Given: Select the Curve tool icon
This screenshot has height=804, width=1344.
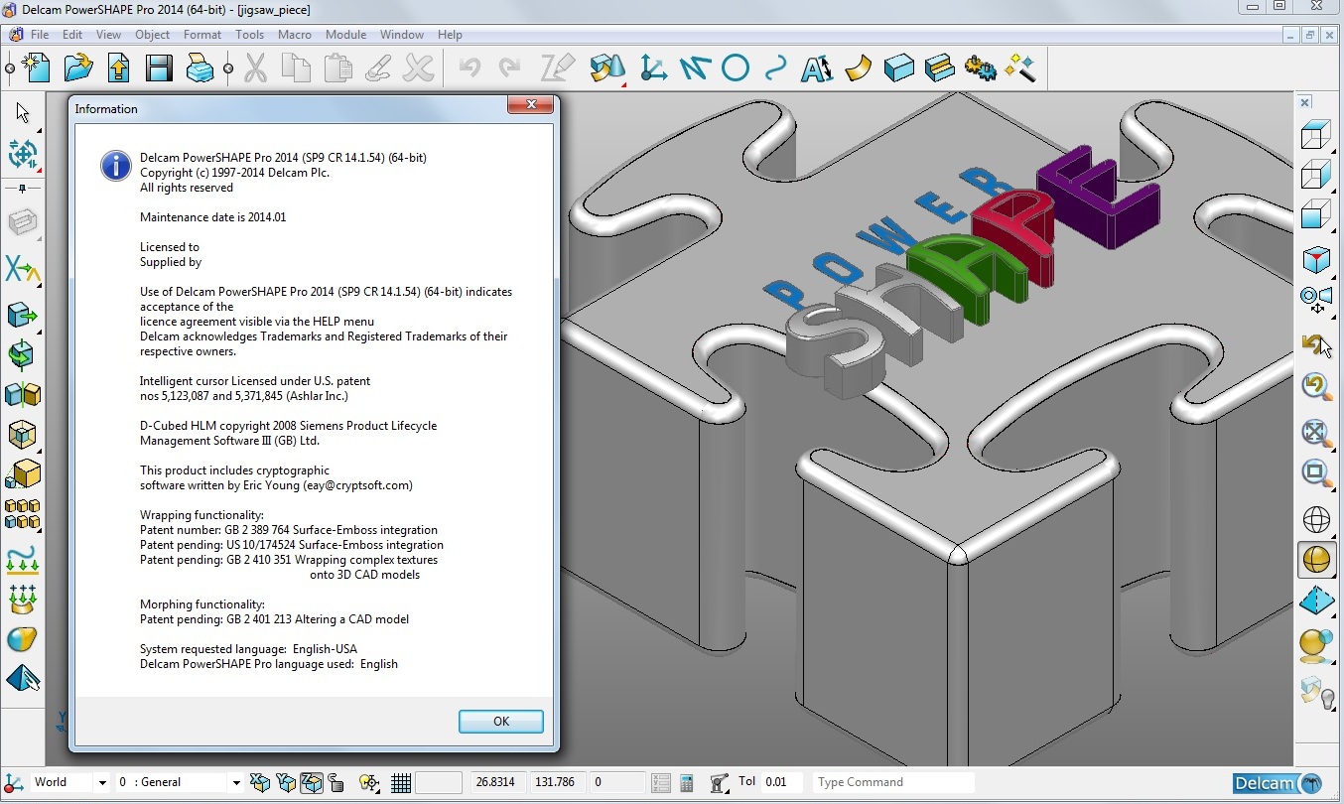Looking at the screenshot, I should [x=775, y=68].
